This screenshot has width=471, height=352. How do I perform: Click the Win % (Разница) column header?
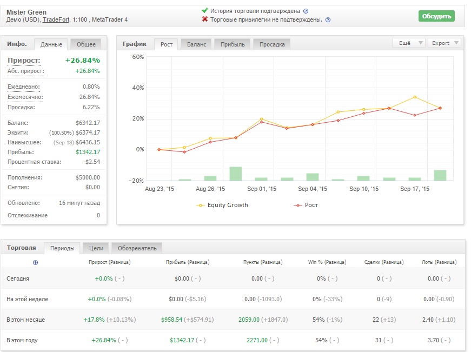click(x=327, y=262)
